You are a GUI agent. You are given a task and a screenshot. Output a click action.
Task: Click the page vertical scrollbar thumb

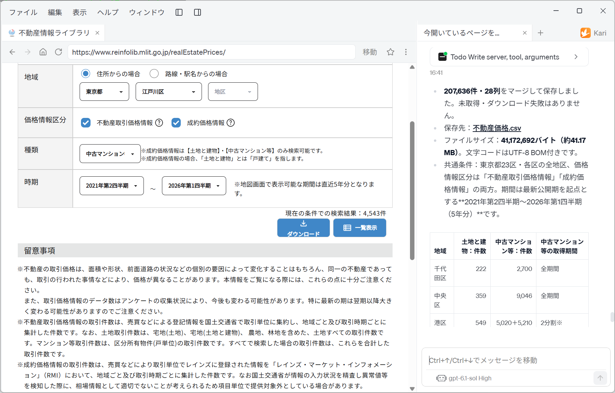pos(412,190)
